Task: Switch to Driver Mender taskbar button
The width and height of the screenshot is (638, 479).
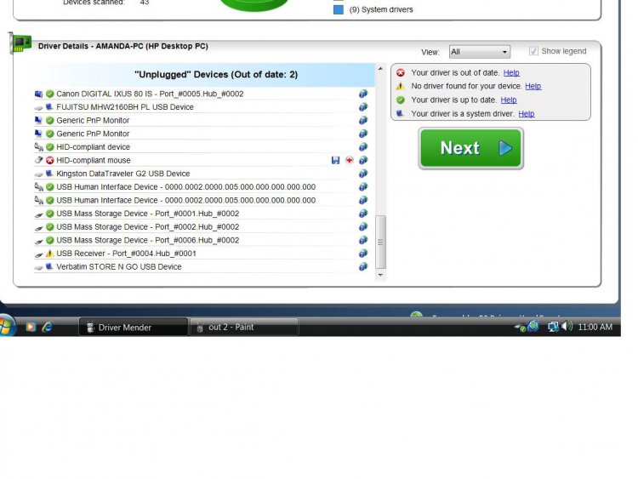Action: point(133,328)
